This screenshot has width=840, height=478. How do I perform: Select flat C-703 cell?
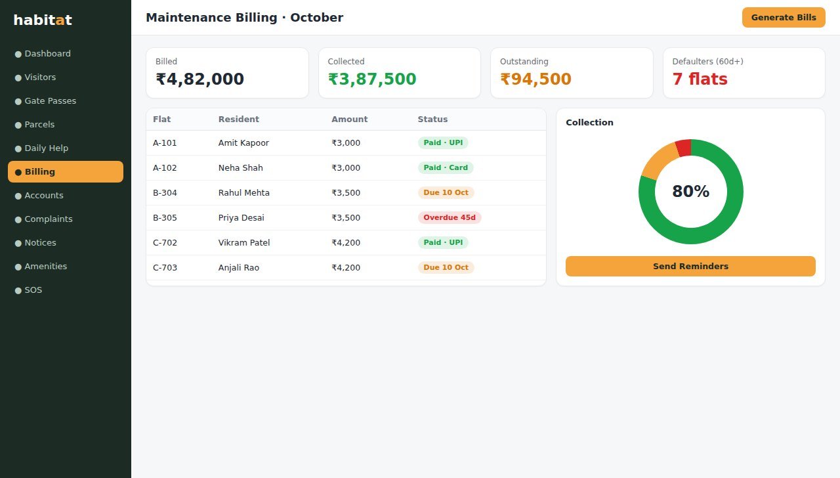point(165,268)
